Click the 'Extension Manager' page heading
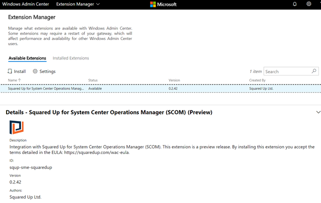Image resolution: width=321 pixels, height=203 pixels. (32, 17)
